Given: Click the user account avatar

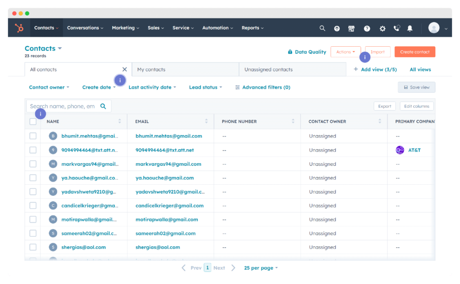Looking at the screenshot, I should (x=434, y=28).
